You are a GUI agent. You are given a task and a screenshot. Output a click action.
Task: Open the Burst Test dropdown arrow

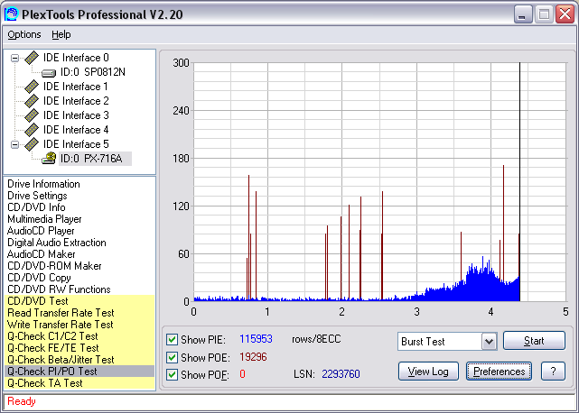point(489,341)
